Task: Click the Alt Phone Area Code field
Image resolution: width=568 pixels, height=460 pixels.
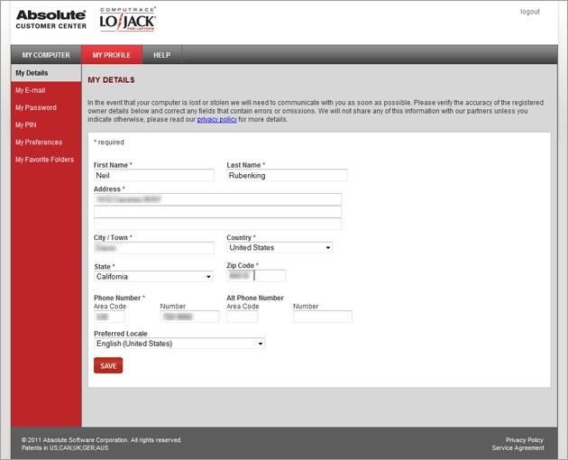Action: coord(242,317)
